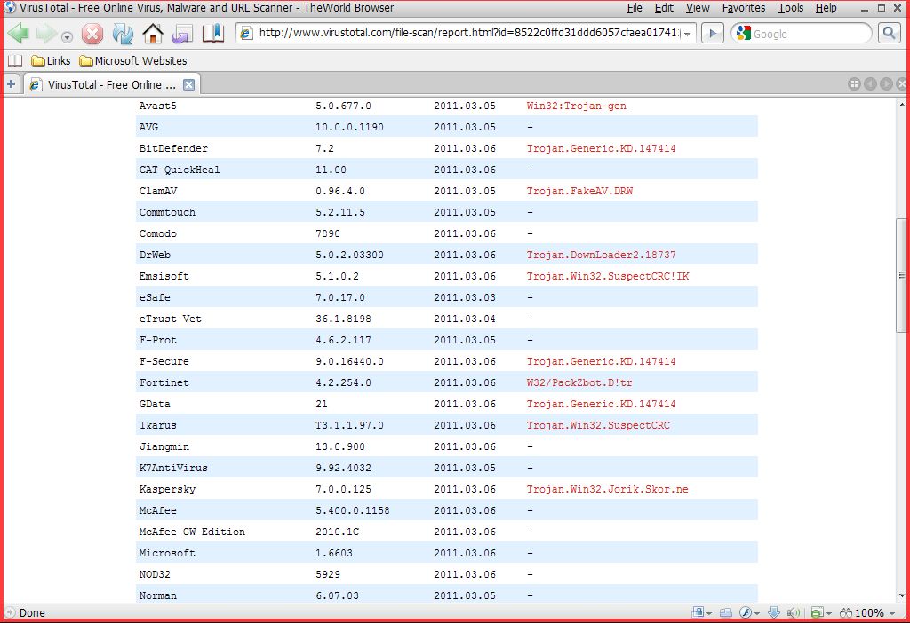Open the Favorites menu
Image resolution: width=910 pixels, height=623 pixels.
pyautogui.click(x=744, y=7)
